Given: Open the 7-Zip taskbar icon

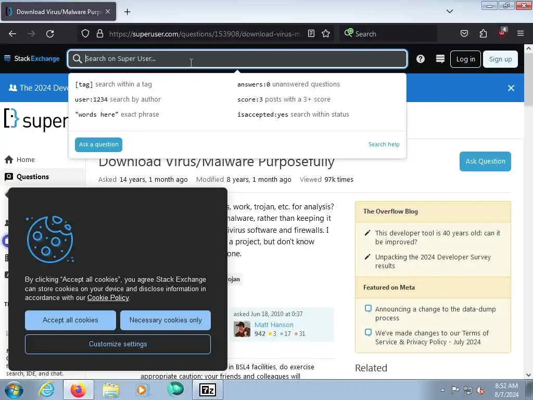Looking at the screenshot, I should tap(208, 390).
